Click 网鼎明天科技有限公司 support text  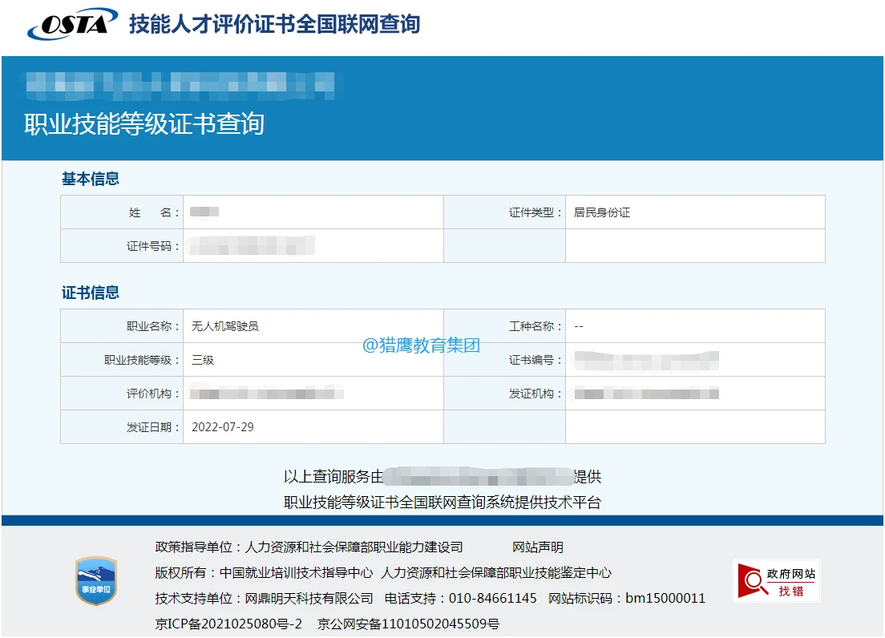point(309,598)
